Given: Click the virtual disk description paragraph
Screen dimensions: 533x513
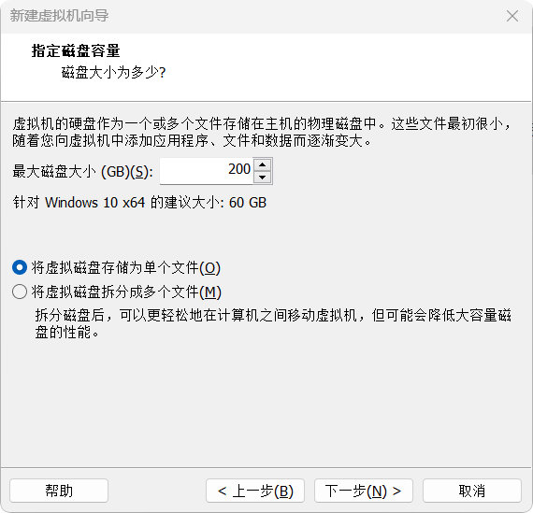Looking at the screenshot, I should click(262, 132).
